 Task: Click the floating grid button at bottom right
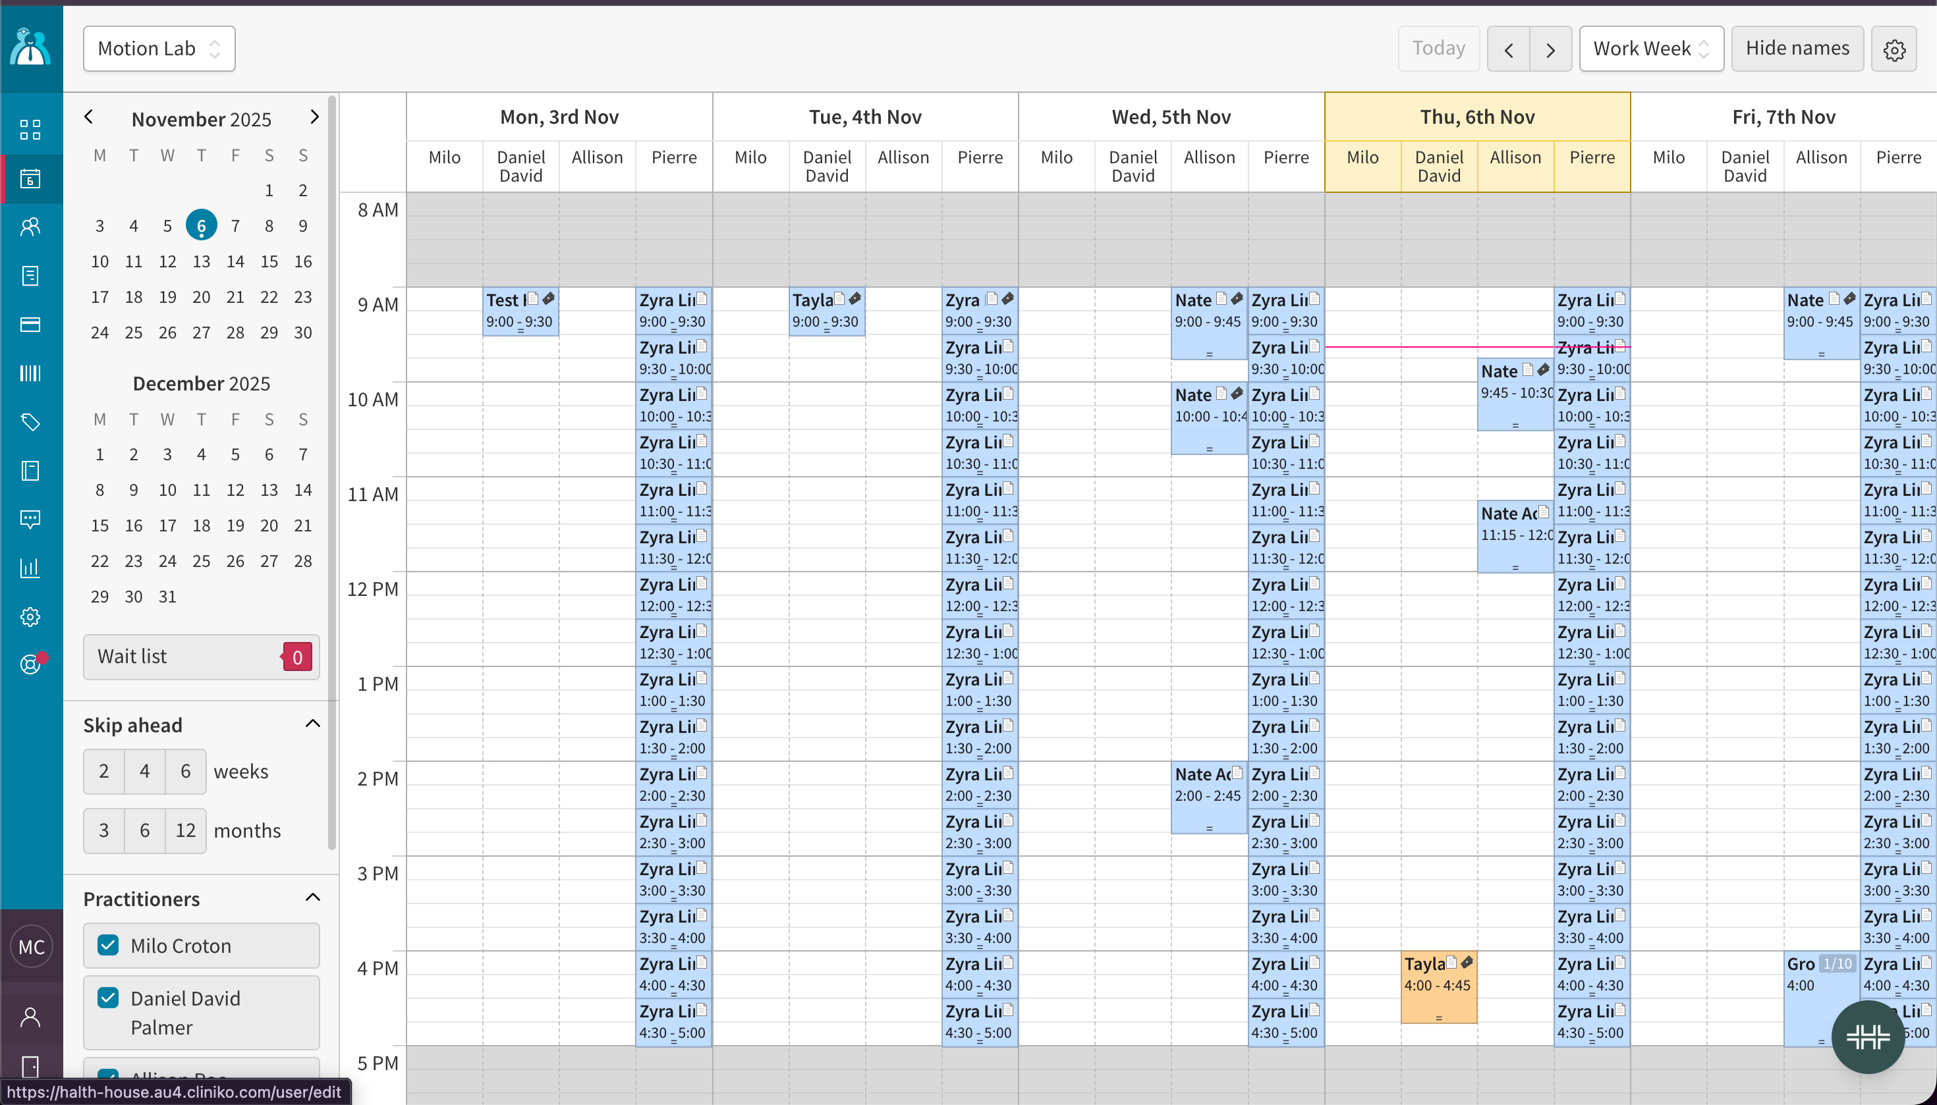[1867, 1036]
